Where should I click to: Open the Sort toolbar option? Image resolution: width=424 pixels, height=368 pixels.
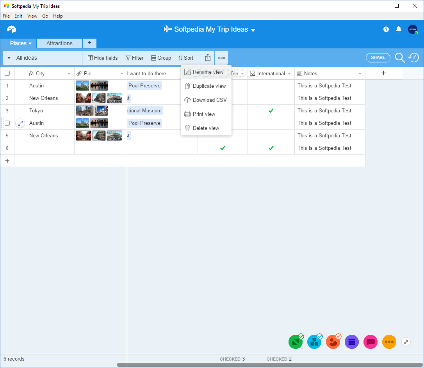pyautogui.click(x=185, y=58)
